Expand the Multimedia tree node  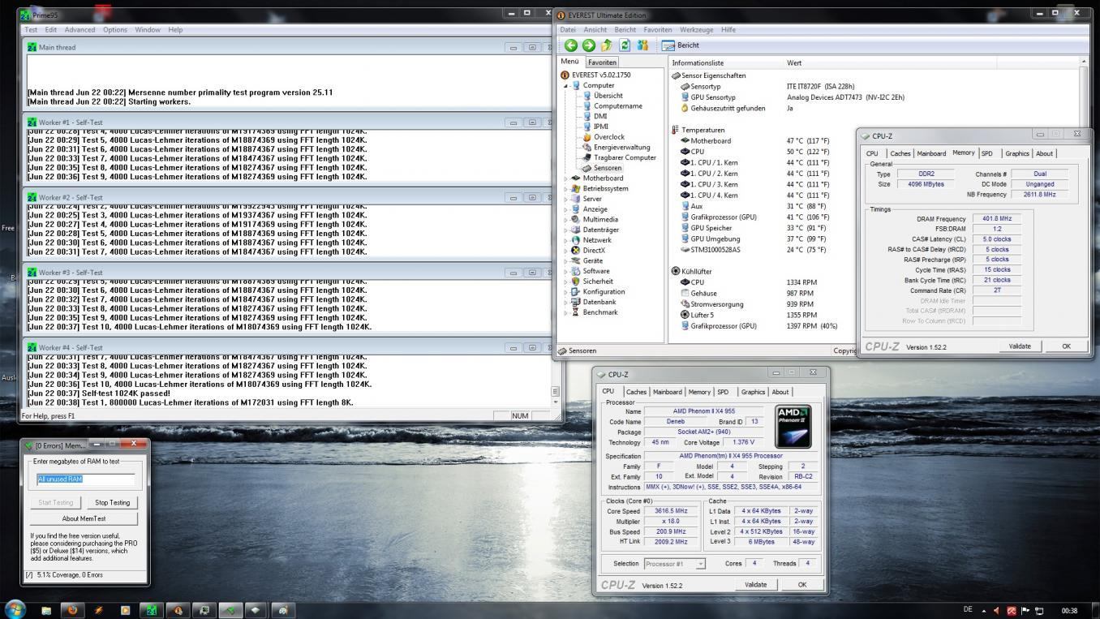pos(566,219)
